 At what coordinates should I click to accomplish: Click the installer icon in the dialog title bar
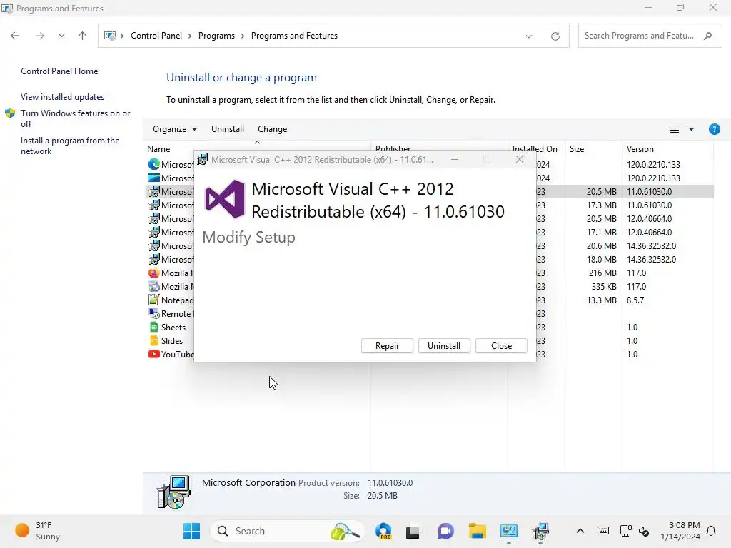(202, 159)
